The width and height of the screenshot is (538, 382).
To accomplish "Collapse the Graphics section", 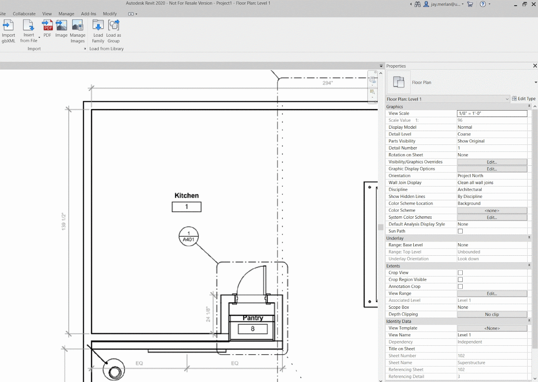I will pyautogui.click(x=529, y=107).
